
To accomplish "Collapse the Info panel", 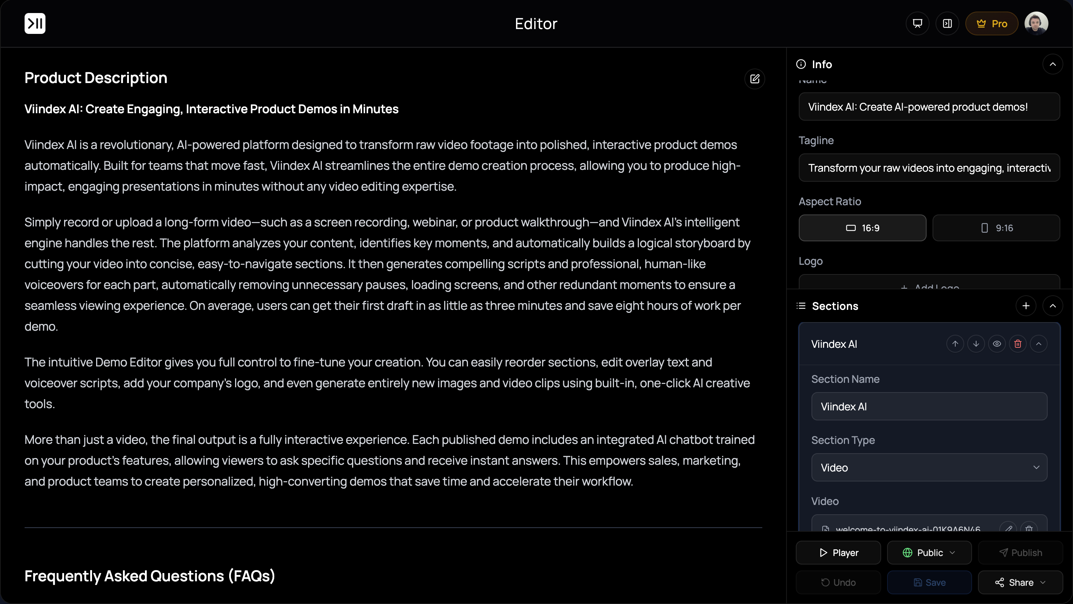I will pos(1053,64).
